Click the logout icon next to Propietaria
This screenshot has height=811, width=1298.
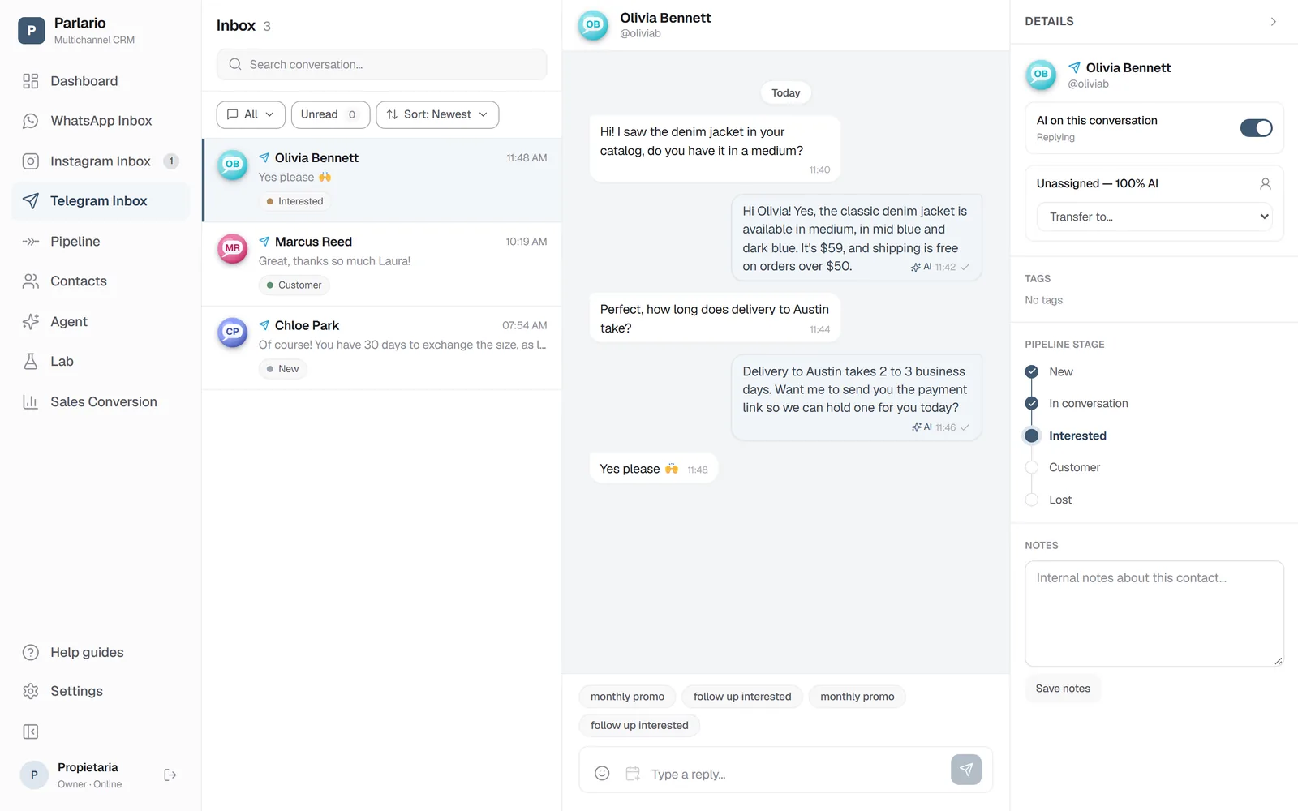[x=170, y=775]
